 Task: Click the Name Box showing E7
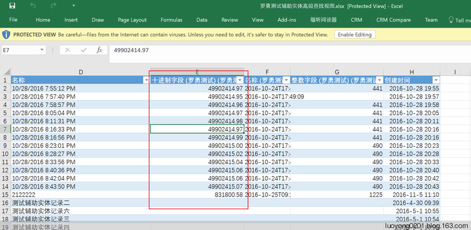pyautogui.click(x=20, y=50)
